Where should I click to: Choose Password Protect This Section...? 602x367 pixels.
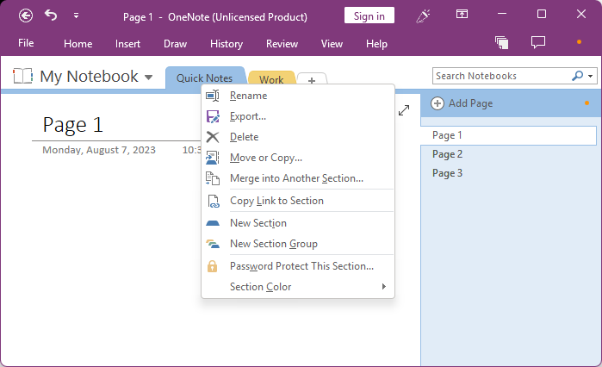(298, 266)
